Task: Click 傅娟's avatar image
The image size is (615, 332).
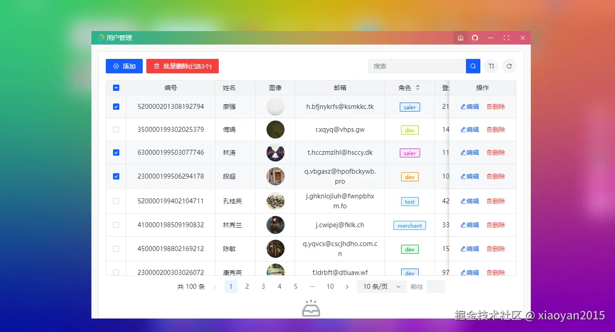Action: 276,130
